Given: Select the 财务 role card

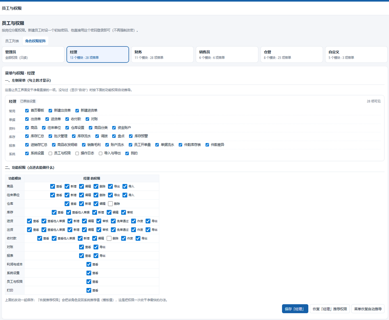Looking at the screenshot, I should (162, 54).
